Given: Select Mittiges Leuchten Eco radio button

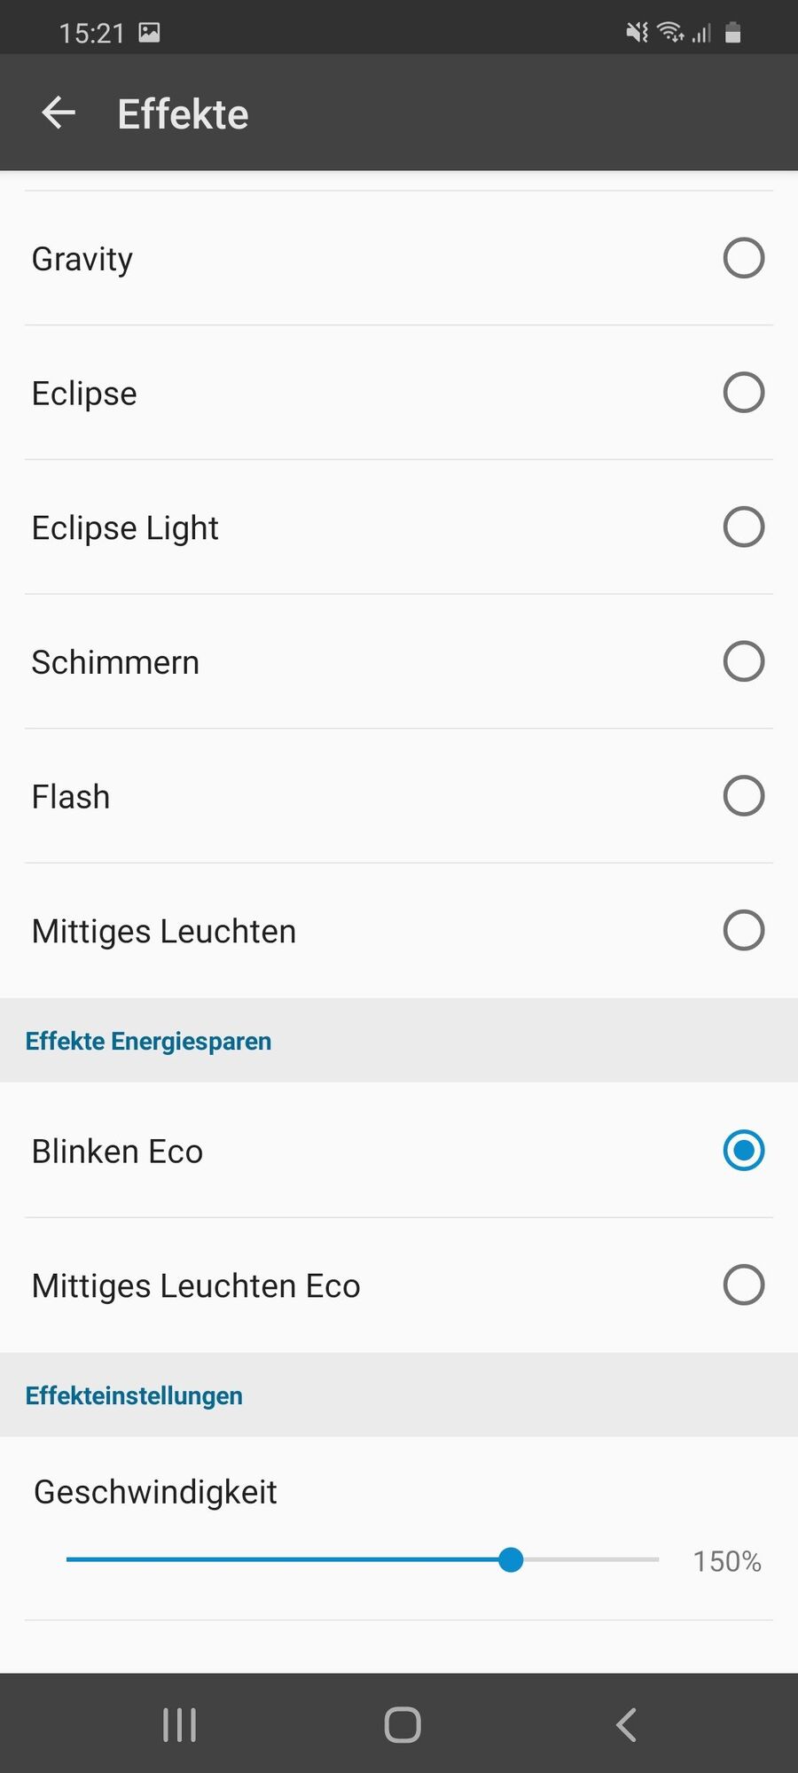Looking at the screenshot, I should tap(744, 1285).
